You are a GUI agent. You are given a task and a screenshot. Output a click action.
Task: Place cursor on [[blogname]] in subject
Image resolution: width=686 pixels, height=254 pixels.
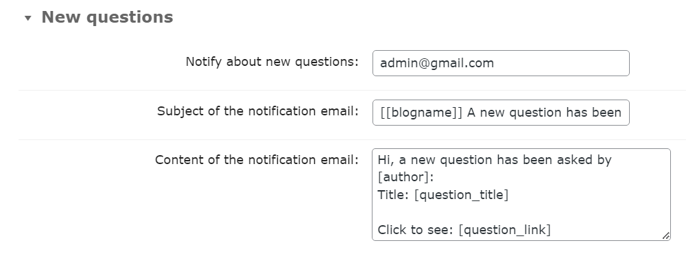click(x=421, y=113)
